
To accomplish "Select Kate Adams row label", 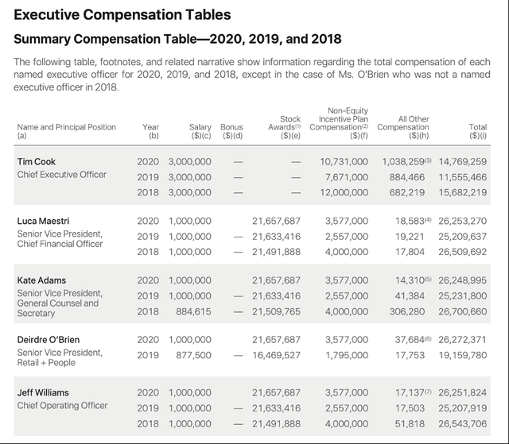I will (41, 280).
